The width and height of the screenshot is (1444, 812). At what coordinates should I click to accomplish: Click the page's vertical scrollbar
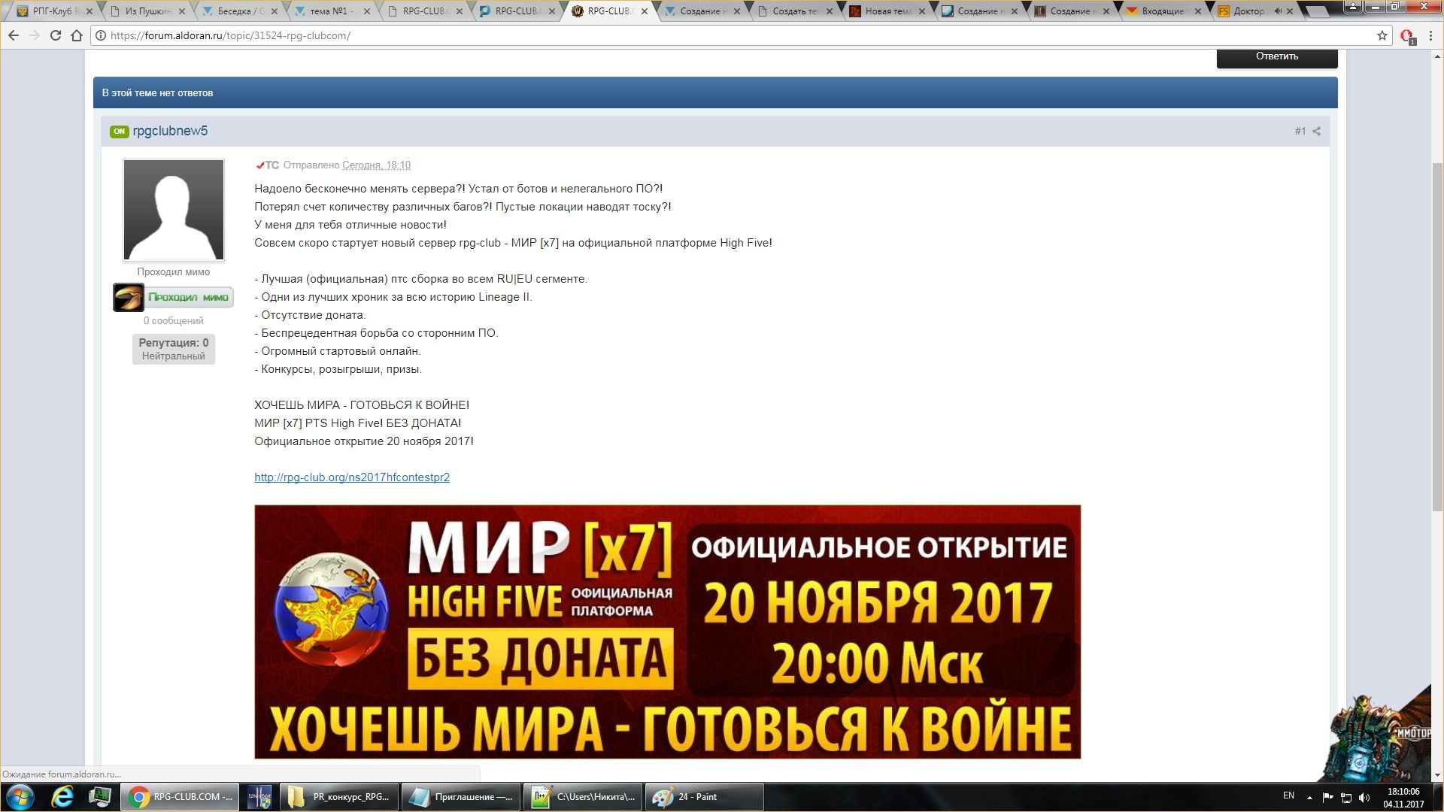1436,338
